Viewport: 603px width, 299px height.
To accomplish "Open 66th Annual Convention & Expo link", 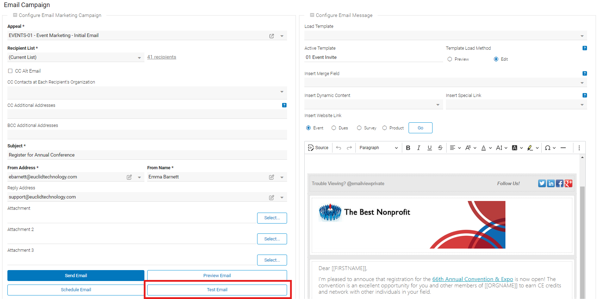I will click(x=473, y=279).
